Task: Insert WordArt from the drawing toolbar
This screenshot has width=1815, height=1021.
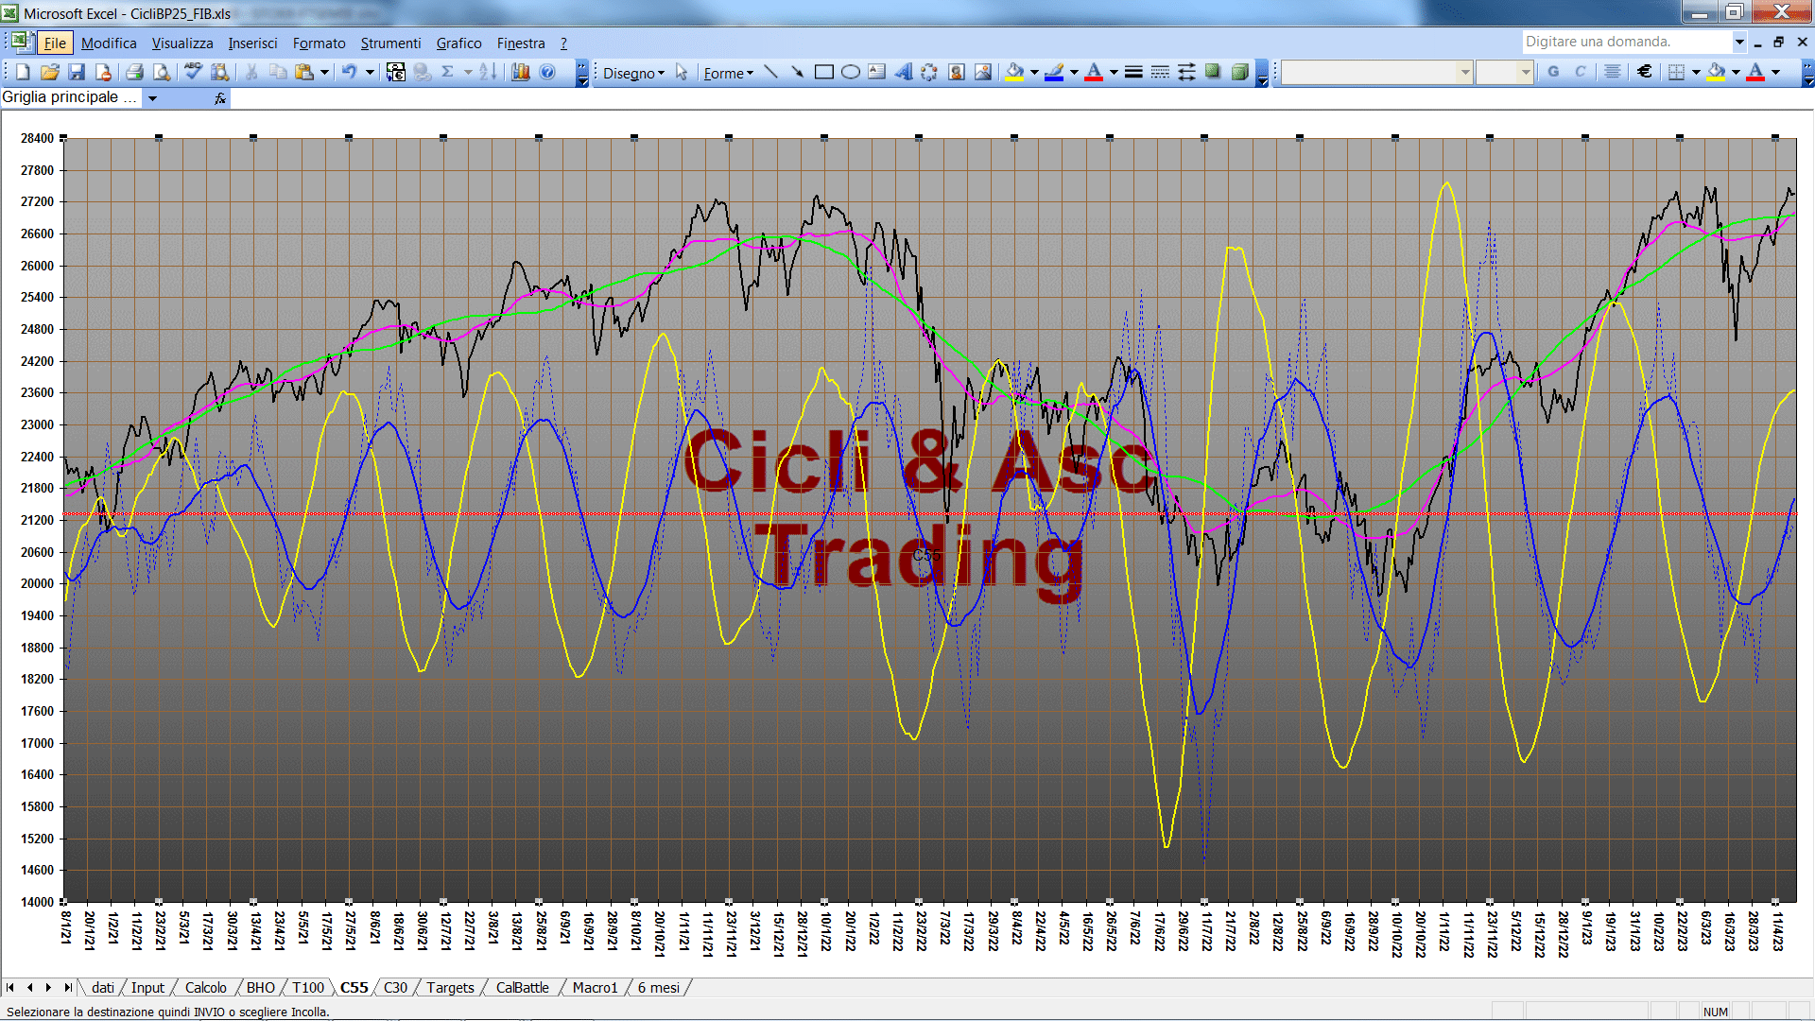Action: pyautogui.click(x=904, y=72)
